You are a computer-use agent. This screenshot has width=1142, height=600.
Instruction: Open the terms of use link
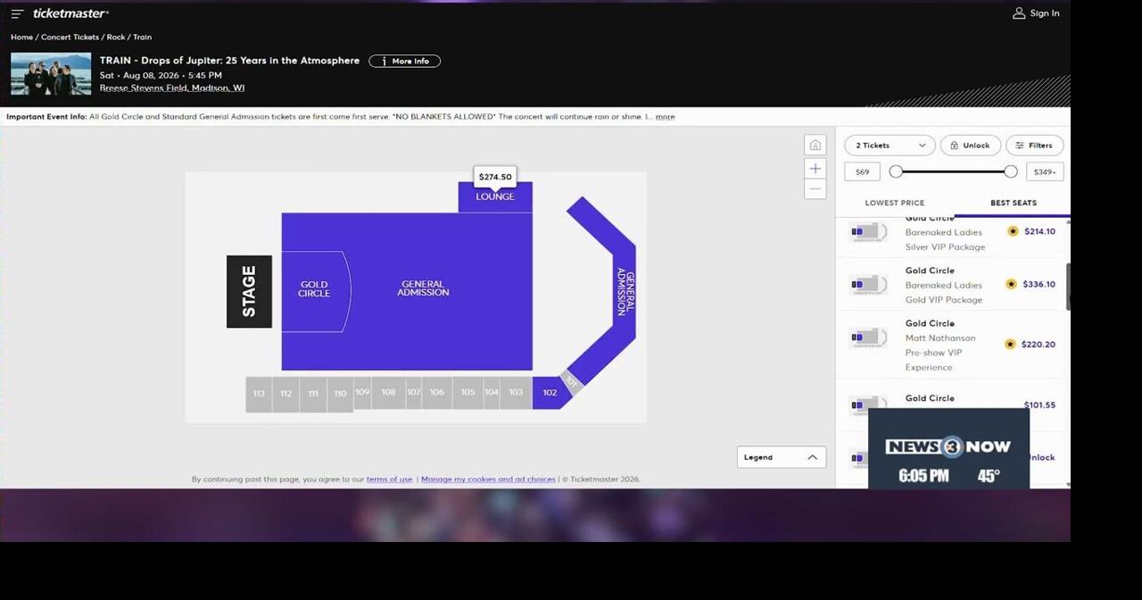click(389, 479)
